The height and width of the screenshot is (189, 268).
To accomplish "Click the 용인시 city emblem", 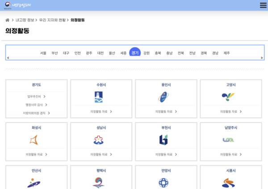I will (163, 97).
